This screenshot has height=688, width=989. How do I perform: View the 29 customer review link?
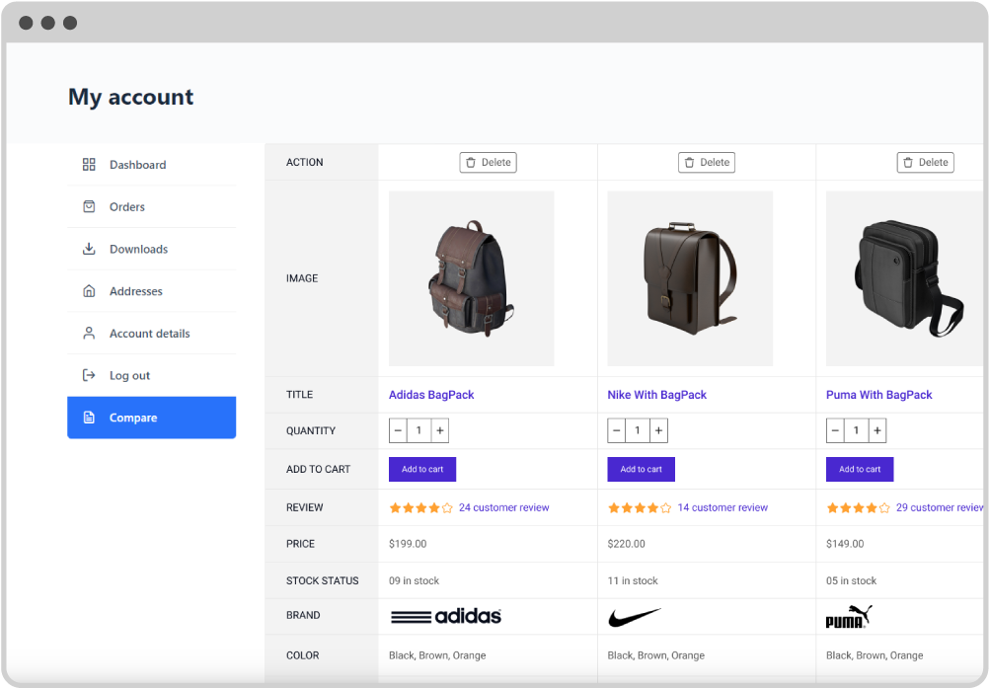pyautogui.click(x=940, y=507)
